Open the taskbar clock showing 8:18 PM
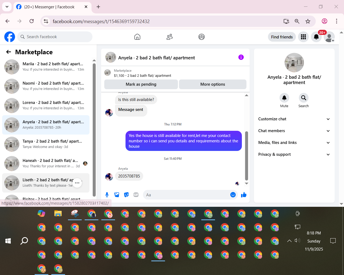This screenshot has height=275, width=344. (314, 241)
